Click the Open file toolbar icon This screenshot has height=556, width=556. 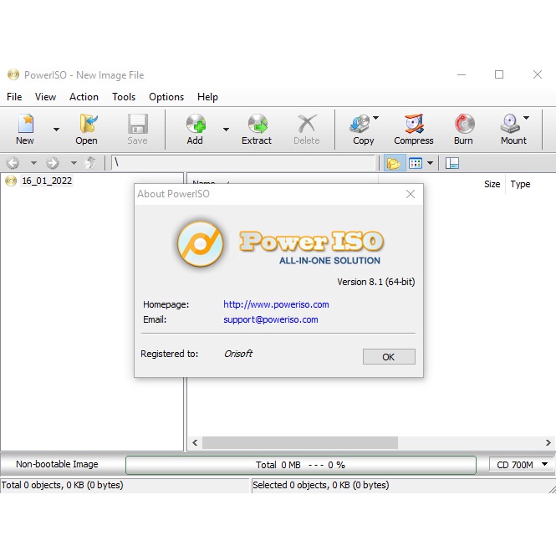point(87,124)
